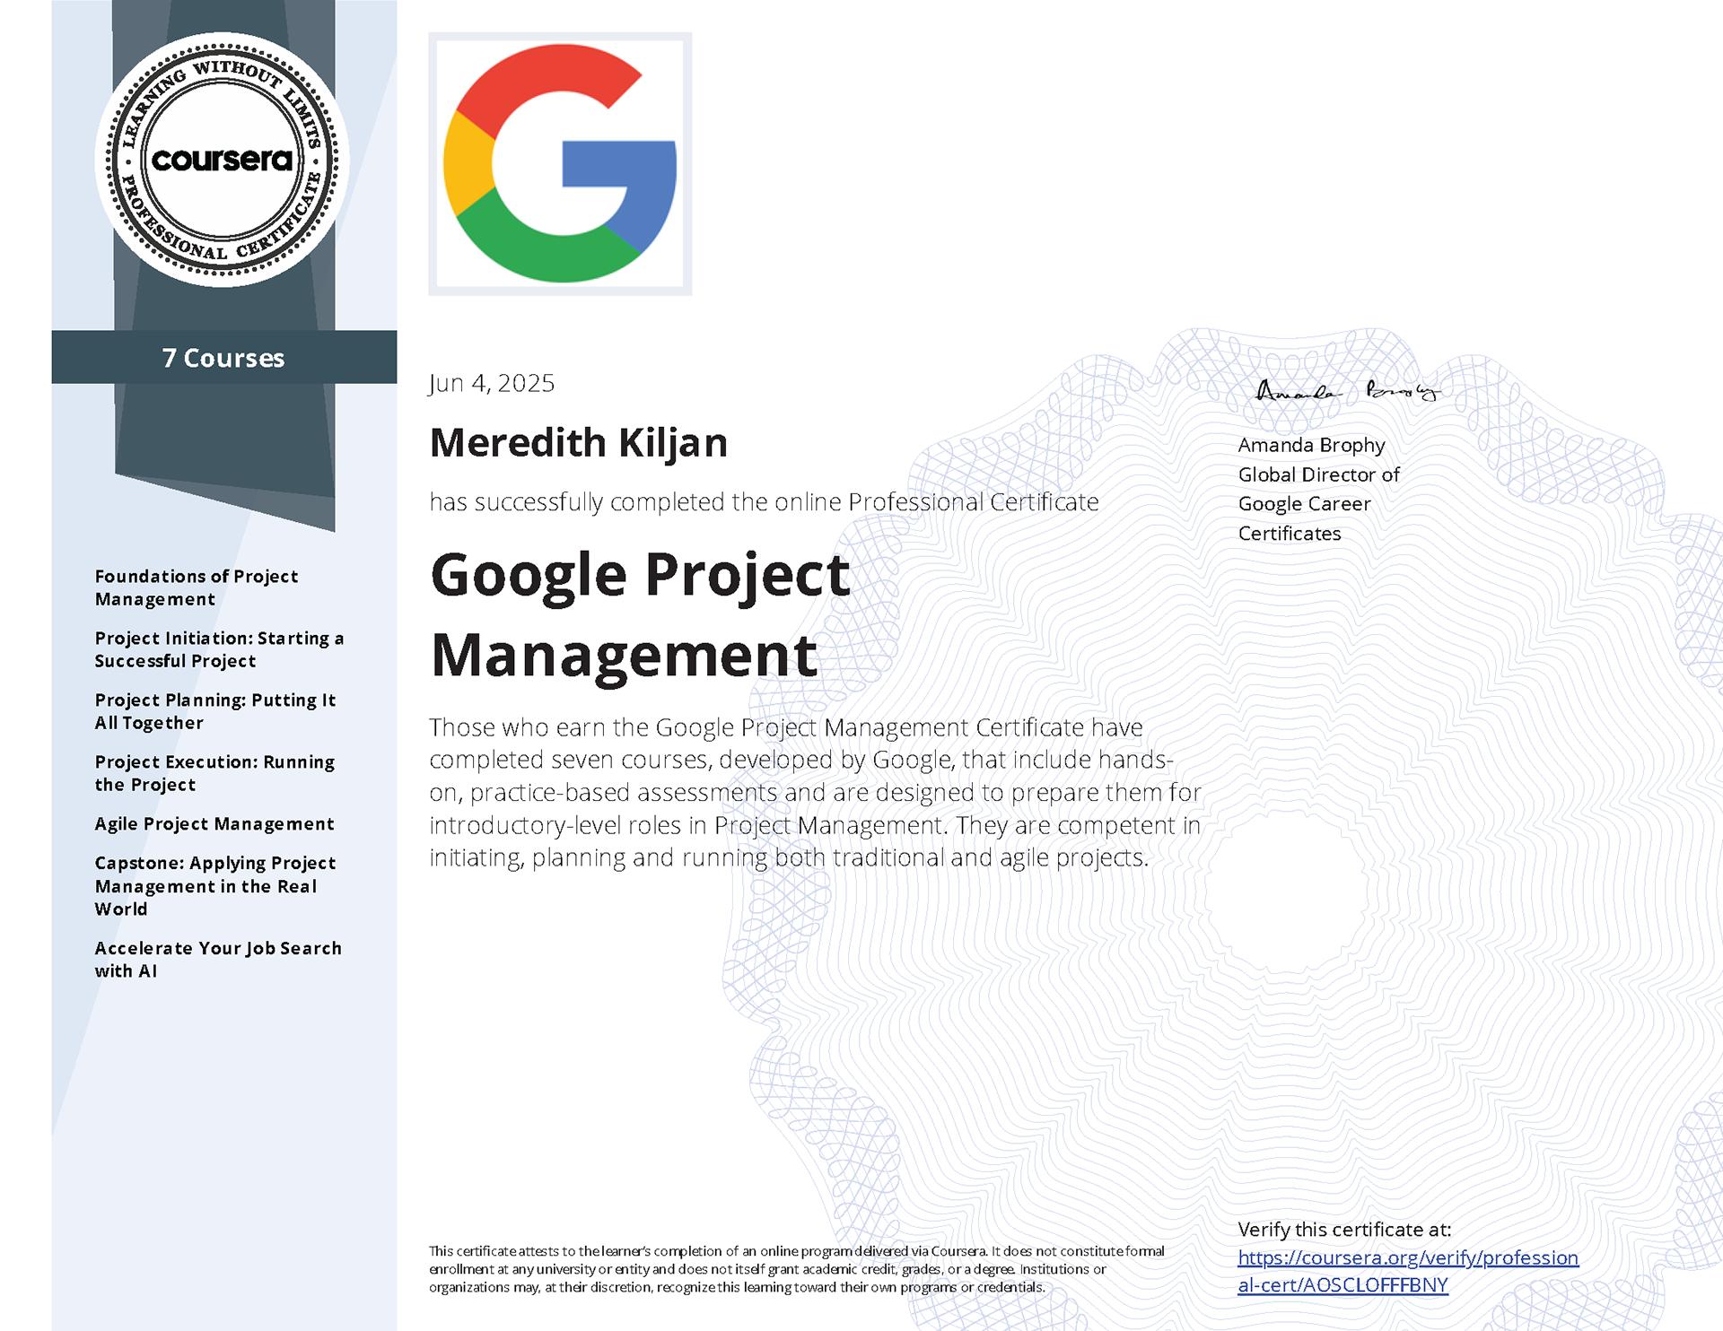This screenshot has height=1331, width=1723.
Task: Click the certificate disclaimer footnote text
Action: (797, 1269)
